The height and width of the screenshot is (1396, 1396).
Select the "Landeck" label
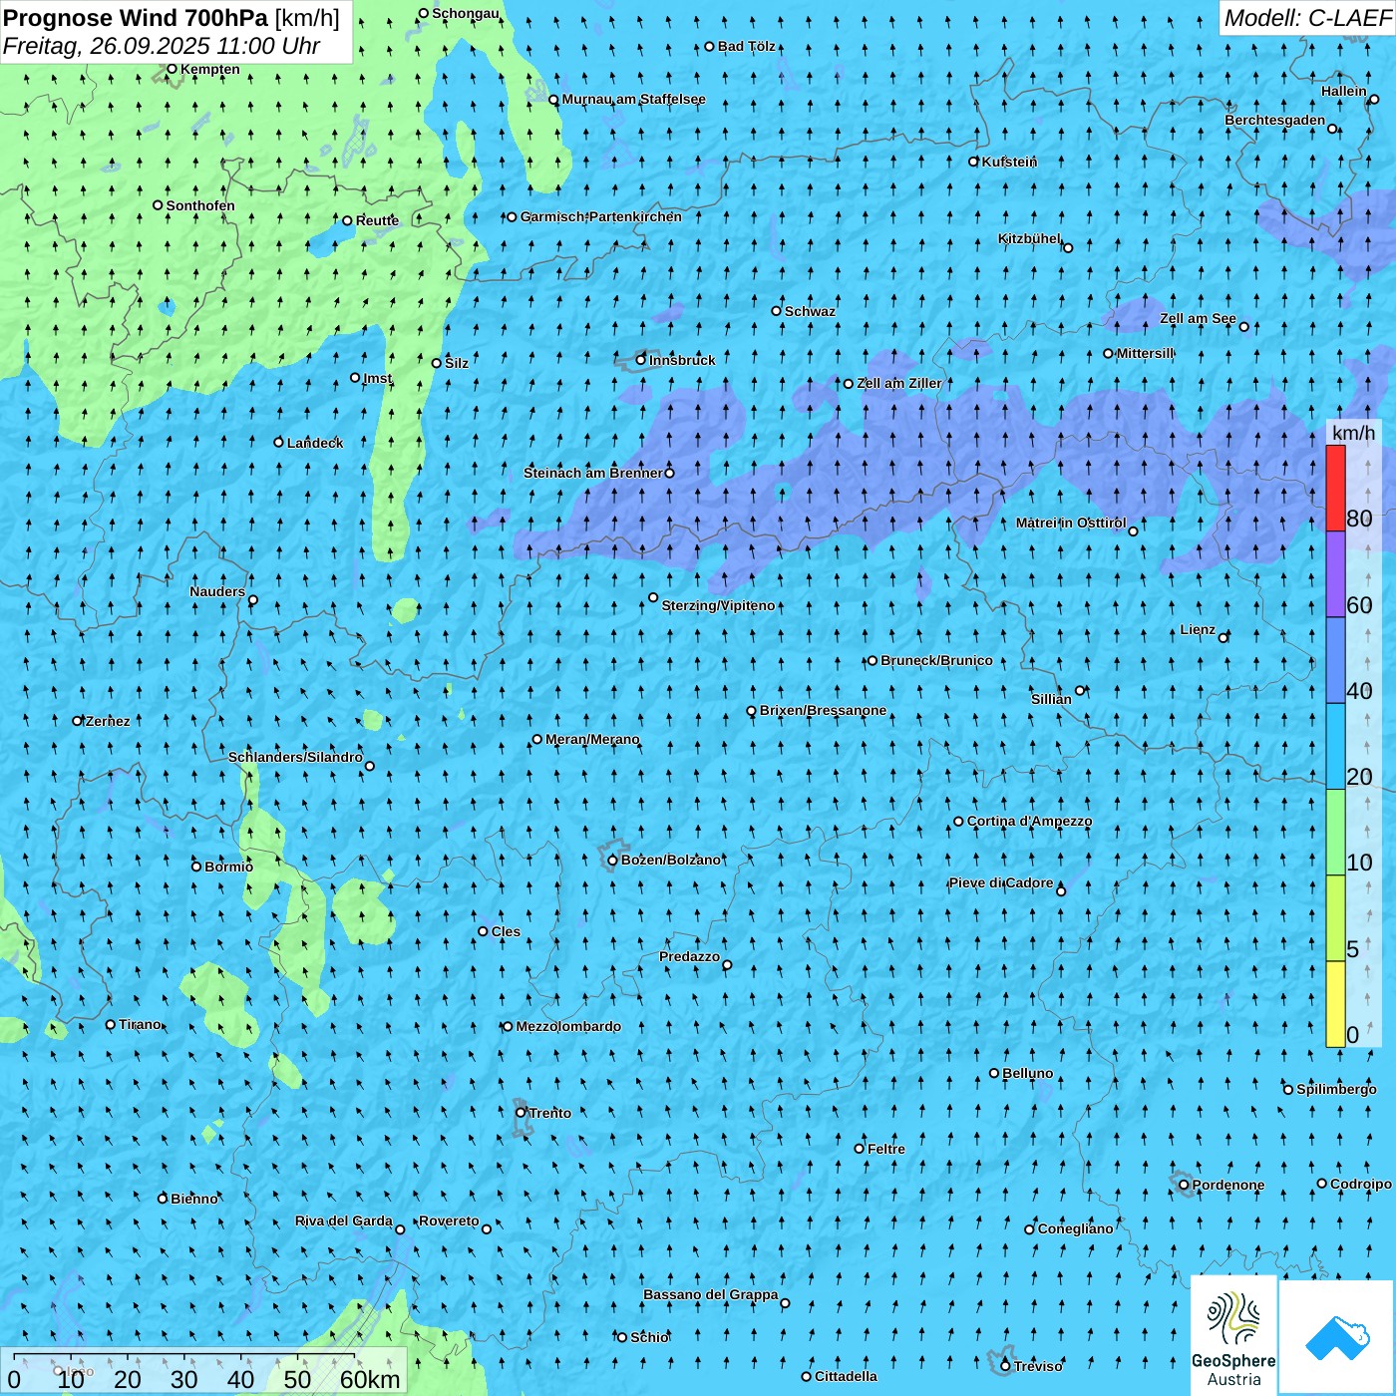315,443
